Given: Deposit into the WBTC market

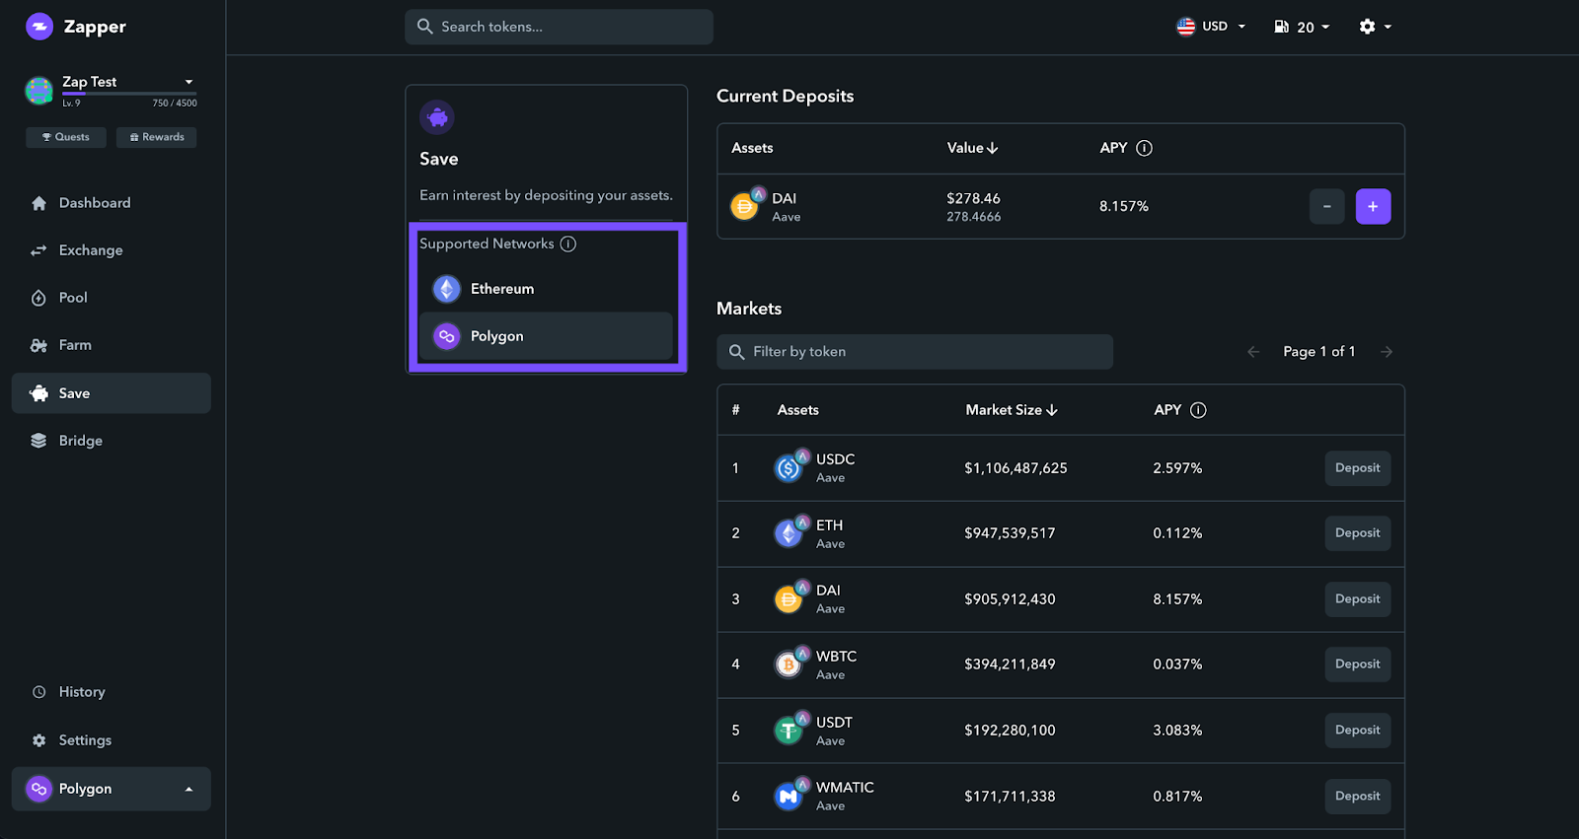Looking at the screenshot, I should [1357, 664].
